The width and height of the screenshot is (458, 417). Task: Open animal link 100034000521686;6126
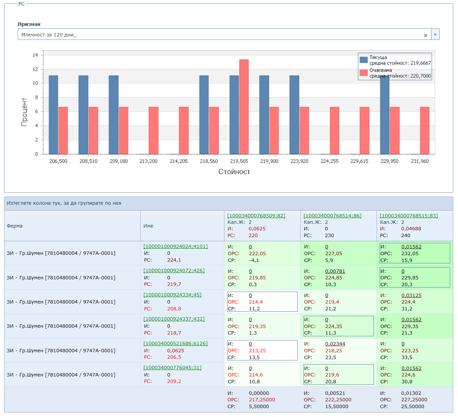point(175,343)
